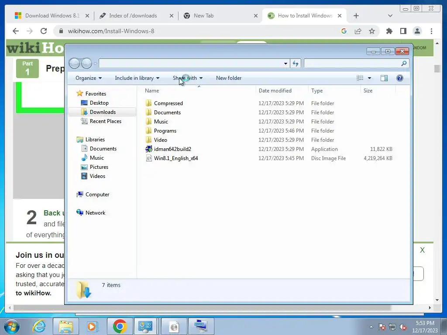Open the Share with menu
This screenshot has width=447, height=335.
[188, 78]
